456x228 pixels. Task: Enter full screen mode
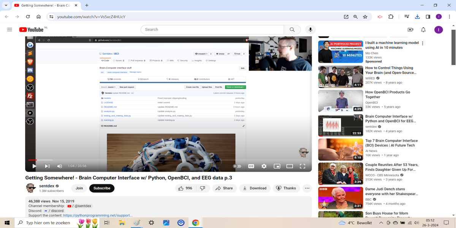tap(302, 166)
